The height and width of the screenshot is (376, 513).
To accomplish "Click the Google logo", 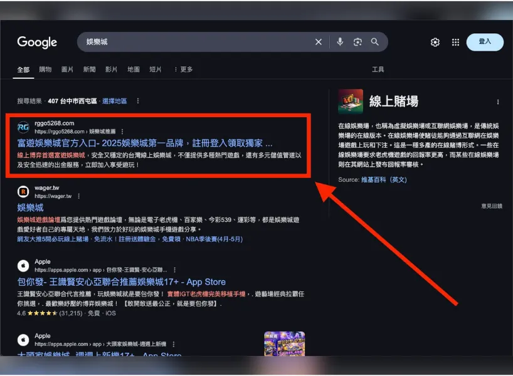I will coord(37,42).
